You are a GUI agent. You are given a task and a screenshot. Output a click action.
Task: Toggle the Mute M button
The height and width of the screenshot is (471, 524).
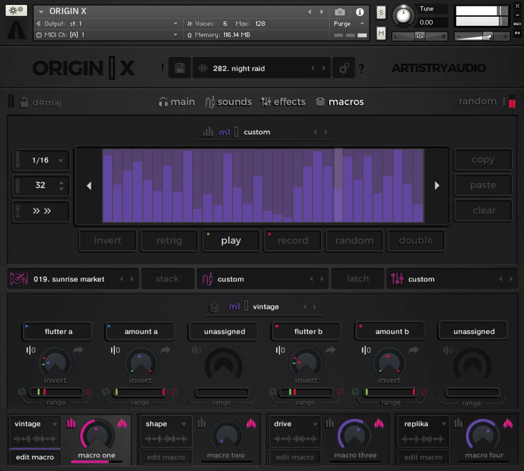click(381, 33)
